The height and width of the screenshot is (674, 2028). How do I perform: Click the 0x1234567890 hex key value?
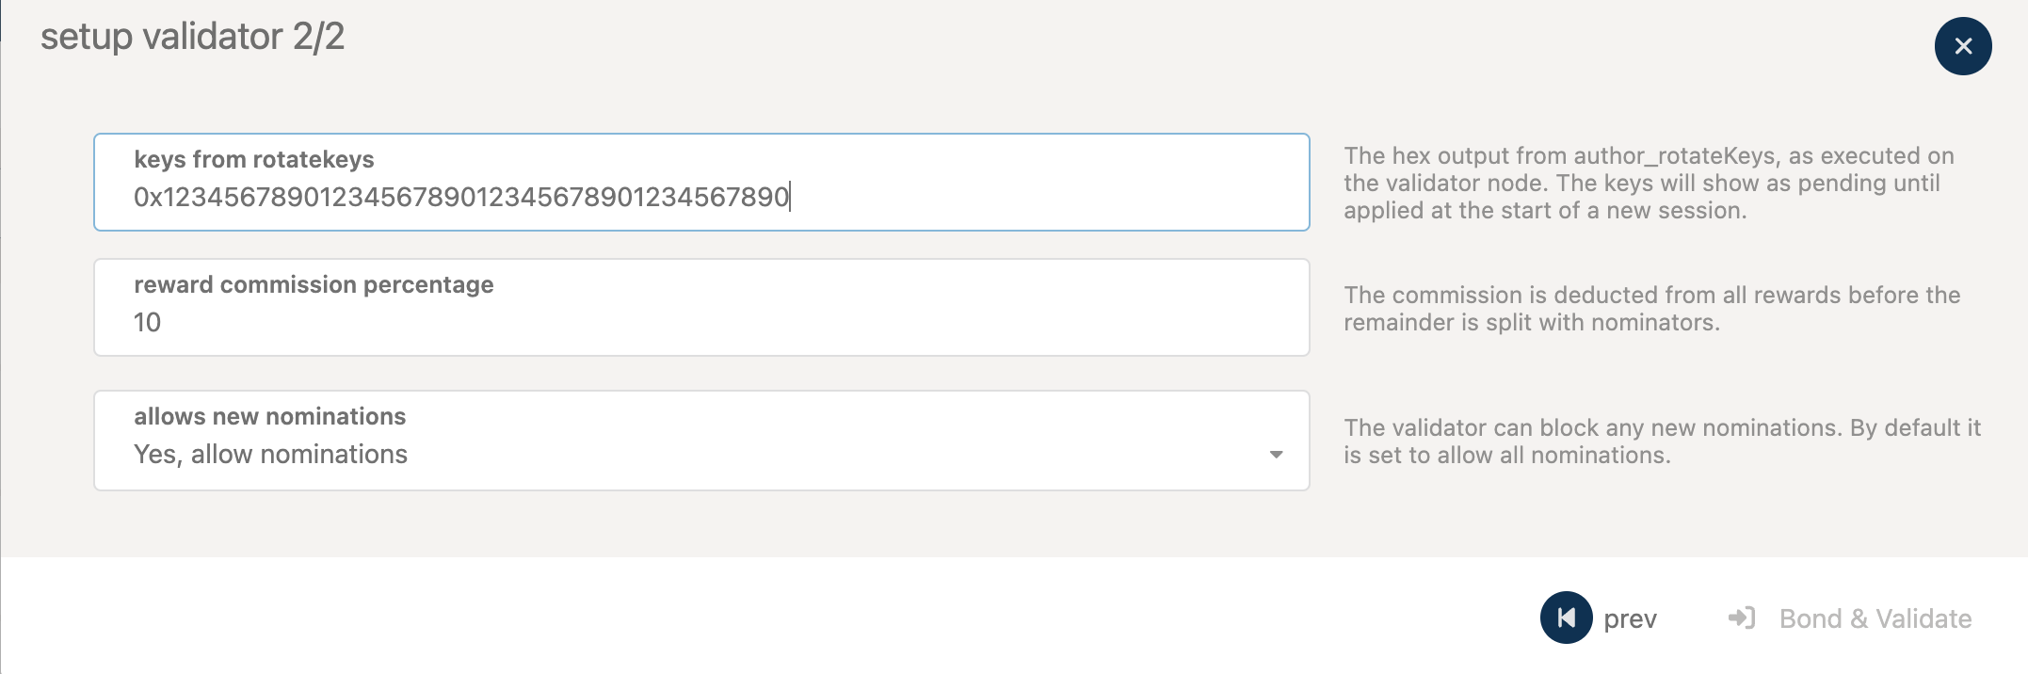461,198
